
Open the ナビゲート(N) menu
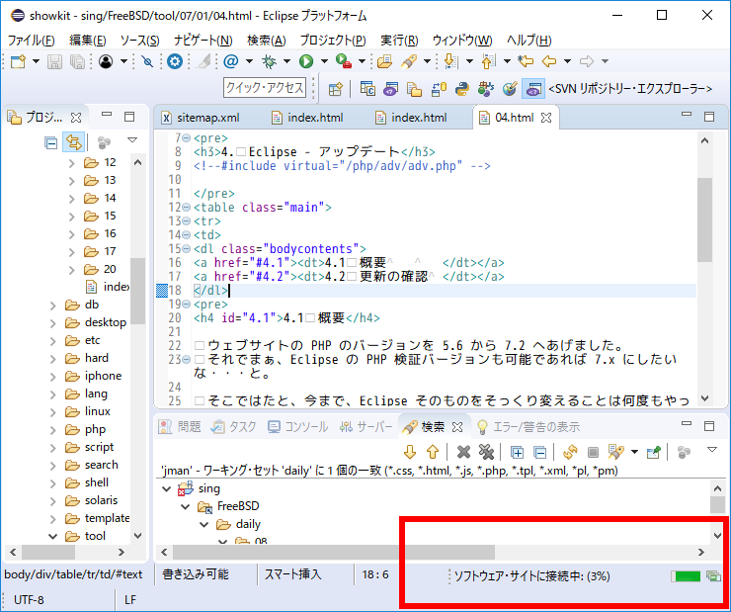[203, 41]
